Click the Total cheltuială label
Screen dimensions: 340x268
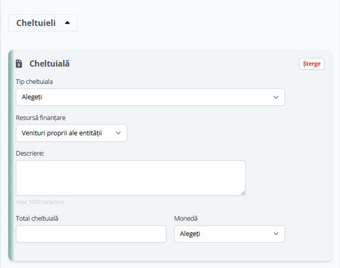(37, 218)
